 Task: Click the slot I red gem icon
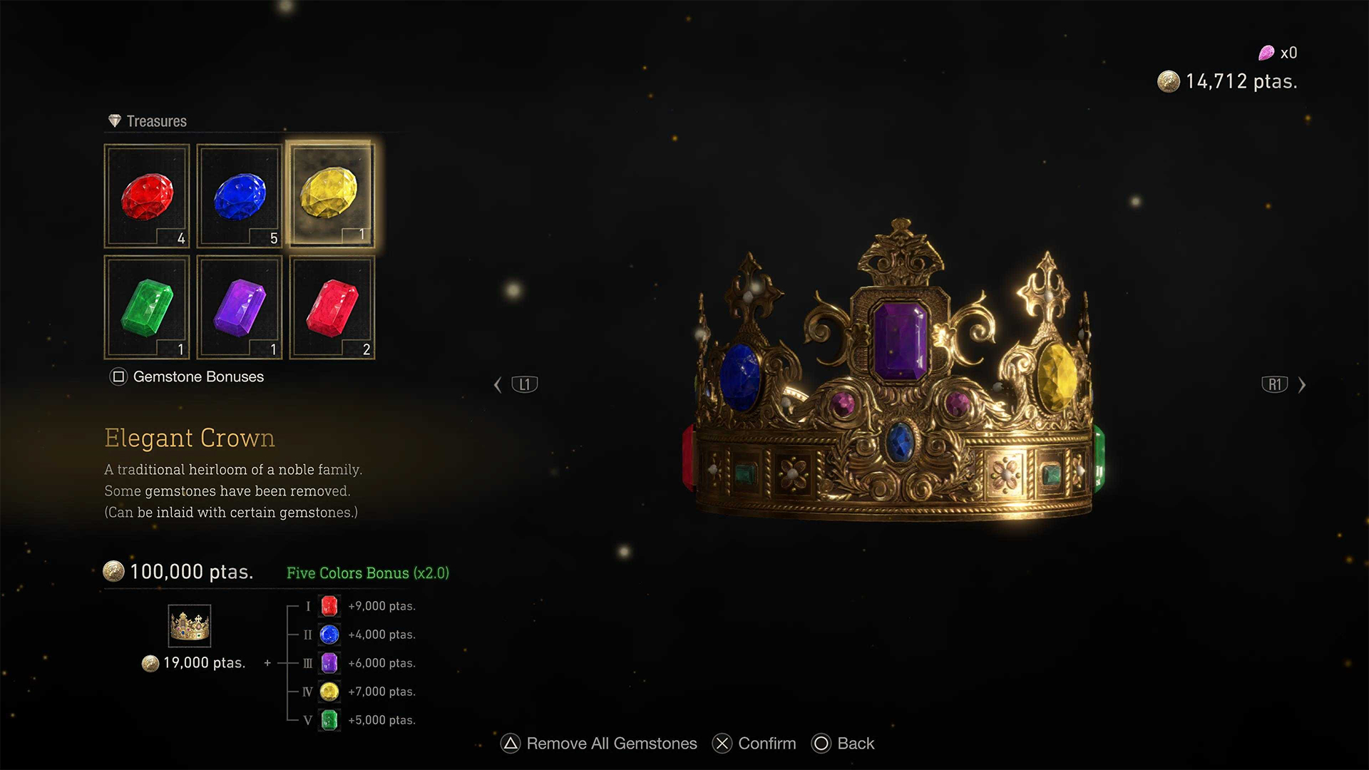329,606
